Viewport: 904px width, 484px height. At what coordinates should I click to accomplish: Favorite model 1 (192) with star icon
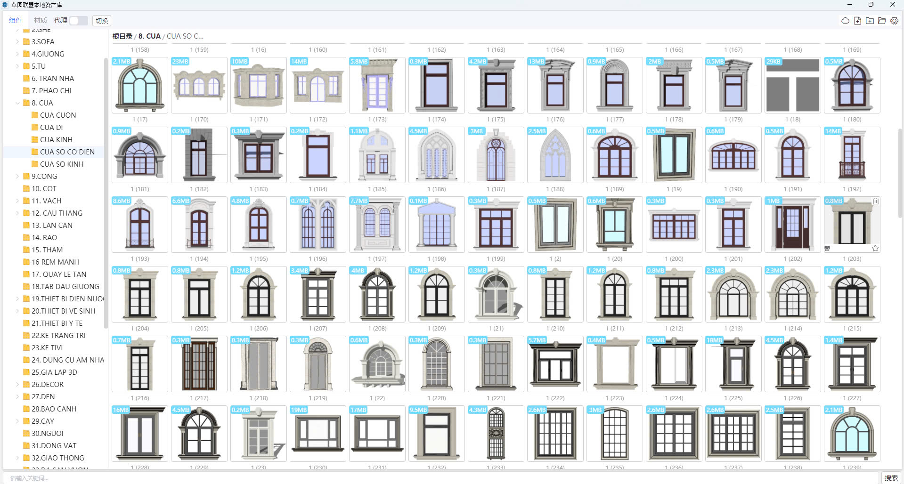[x=875, y=248]
